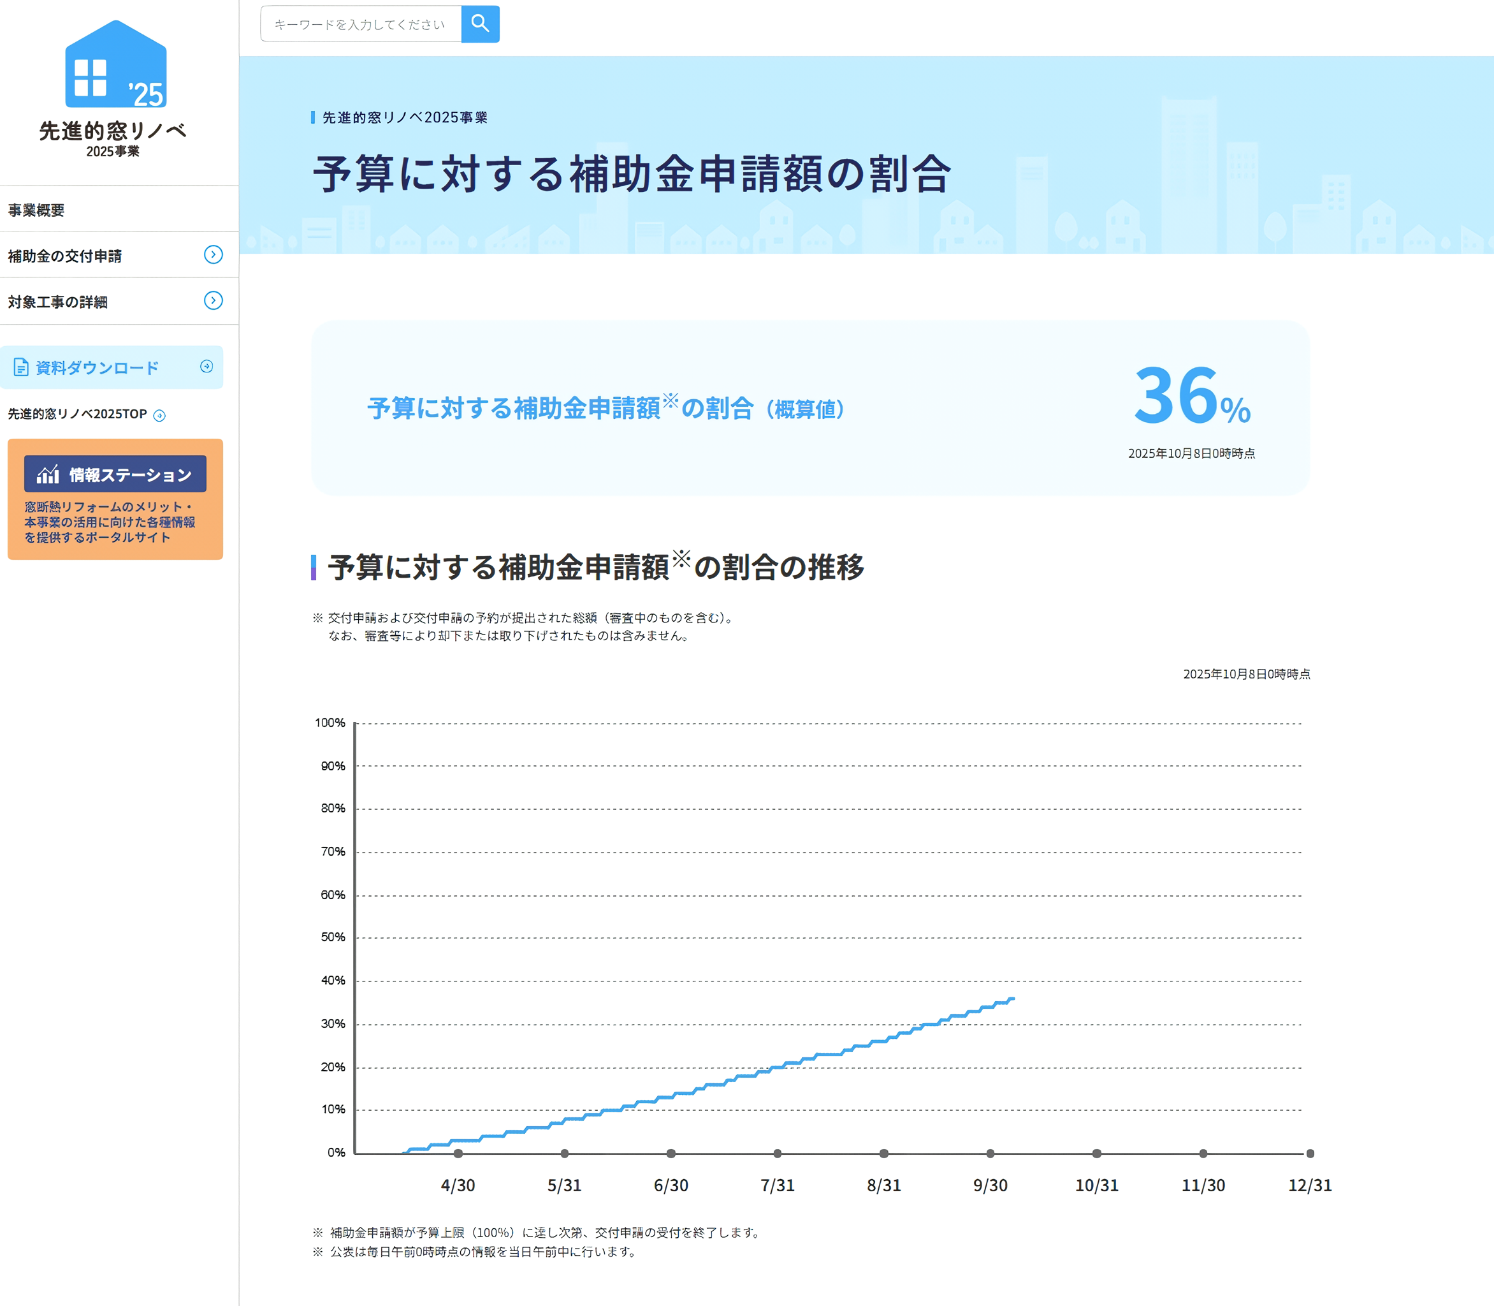
Task: Click the 4/30 marker on chart axis
Action: tap(458, 1154)
